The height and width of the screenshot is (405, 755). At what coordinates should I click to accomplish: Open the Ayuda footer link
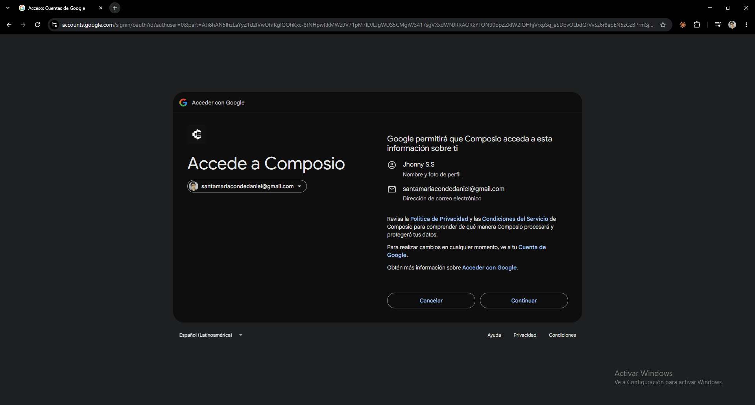click(494, 335)
